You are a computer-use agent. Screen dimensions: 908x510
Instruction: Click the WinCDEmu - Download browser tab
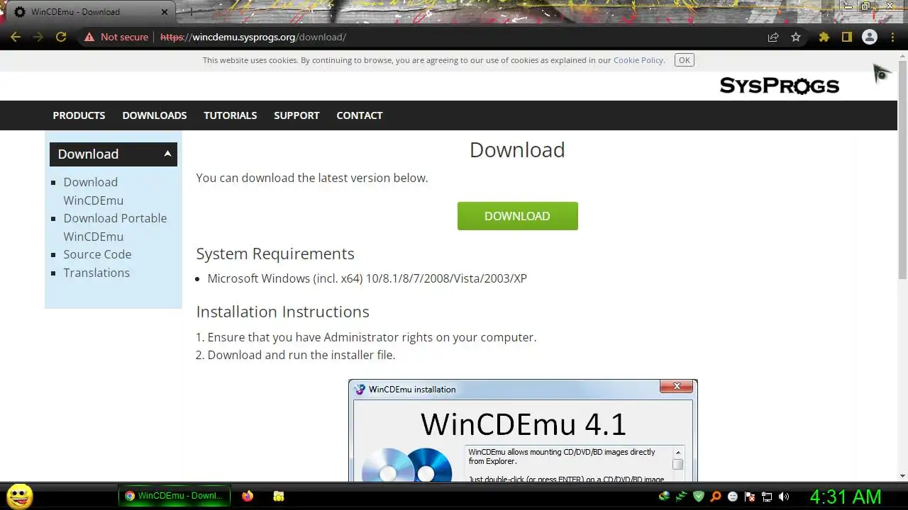89,12
